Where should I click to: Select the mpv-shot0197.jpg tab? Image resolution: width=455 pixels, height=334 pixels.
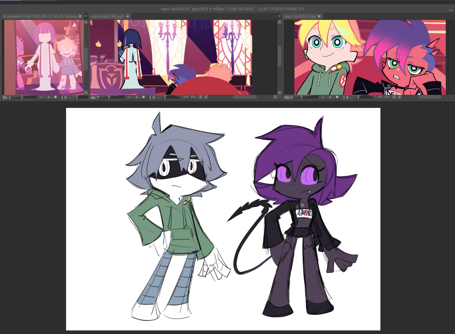(300, 16)
